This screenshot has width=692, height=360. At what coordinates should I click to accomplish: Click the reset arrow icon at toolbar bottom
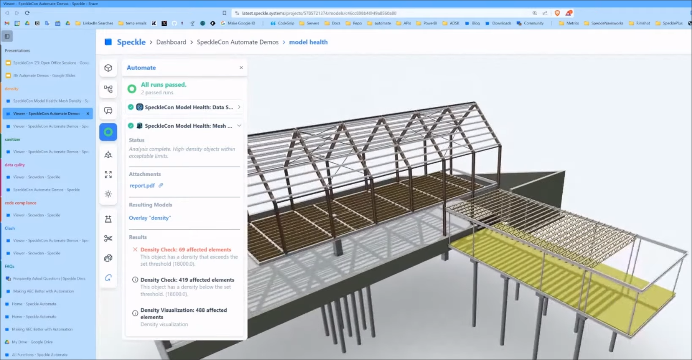108,278
